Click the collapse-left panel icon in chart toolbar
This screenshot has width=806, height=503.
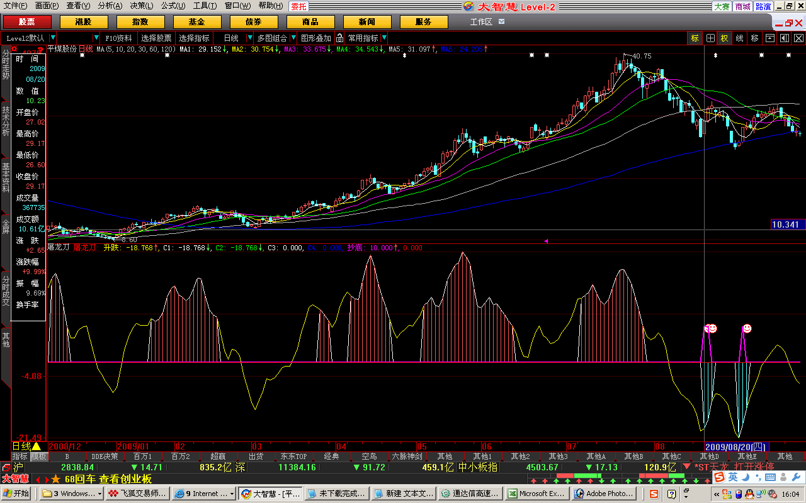tap(784, 38)
